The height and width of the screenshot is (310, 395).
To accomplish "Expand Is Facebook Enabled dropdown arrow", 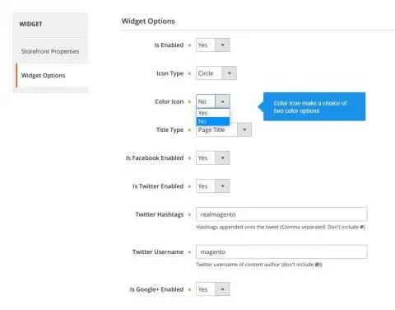I will coord(222,158).
